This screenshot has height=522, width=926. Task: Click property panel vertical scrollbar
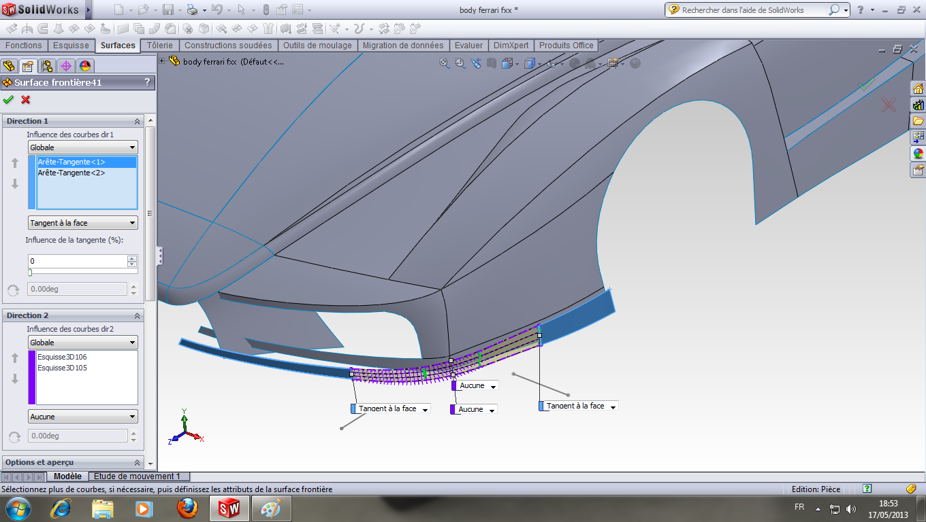click(150, 214)
